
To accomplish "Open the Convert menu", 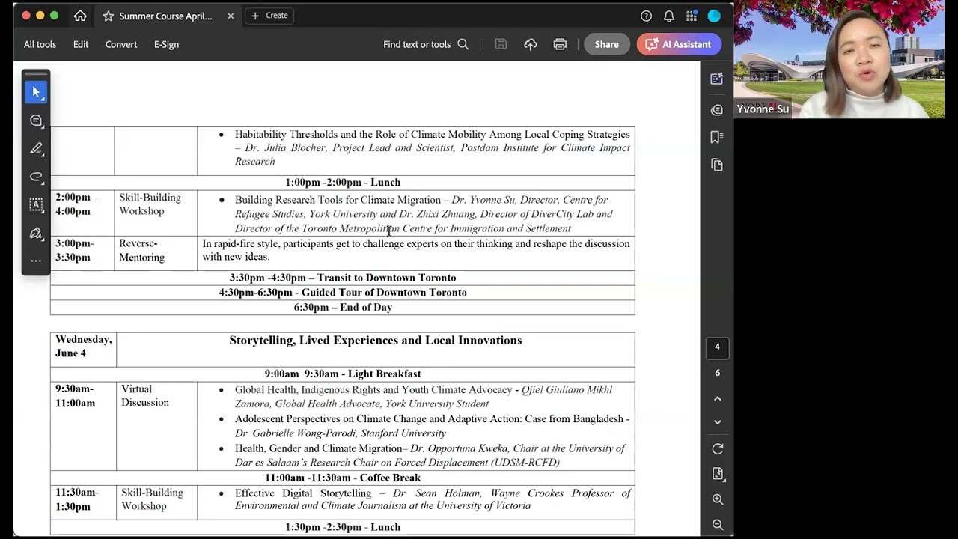I will pos(121,44).
